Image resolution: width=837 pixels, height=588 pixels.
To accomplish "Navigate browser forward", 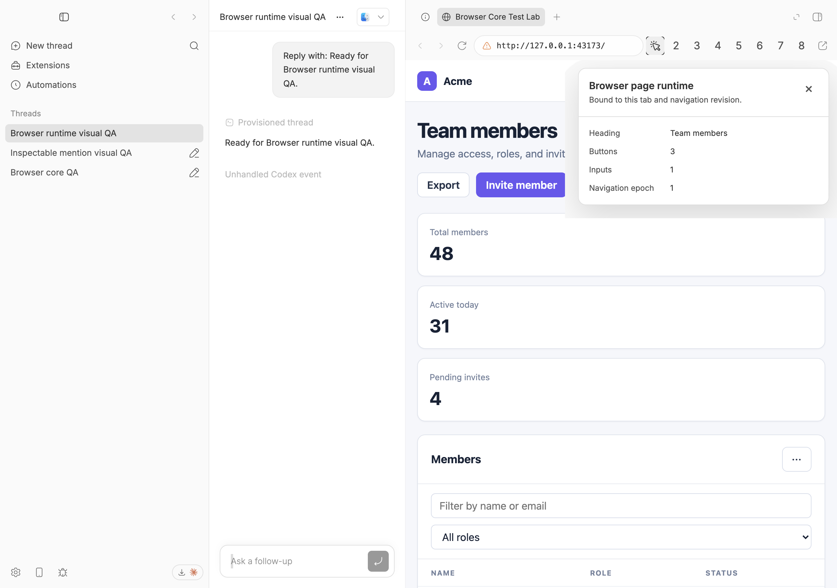I will (441, 45).
